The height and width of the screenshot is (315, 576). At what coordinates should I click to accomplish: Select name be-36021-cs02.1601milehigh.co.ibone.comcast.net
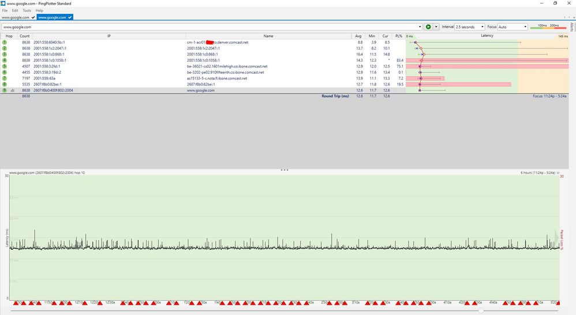(227, 66)
